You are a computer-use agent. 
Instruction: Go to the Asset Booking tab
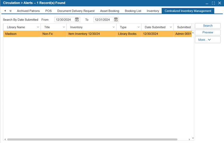point(110,11)
